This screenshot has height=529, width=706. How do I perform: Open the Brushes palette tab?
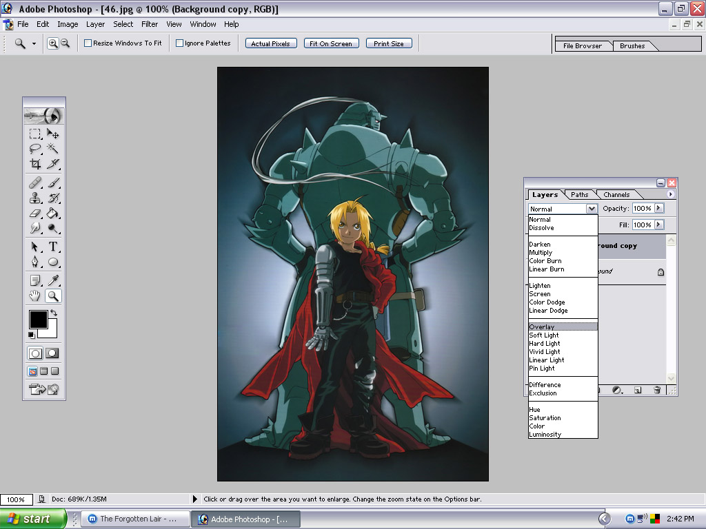click(x=632, y=46)
